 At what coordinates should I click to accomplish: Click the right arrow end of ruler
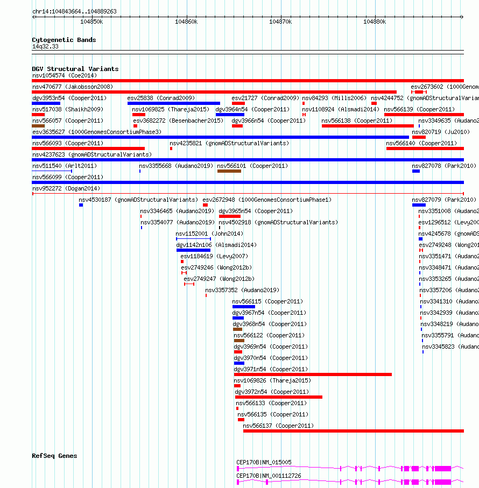[x=462, y=17]
